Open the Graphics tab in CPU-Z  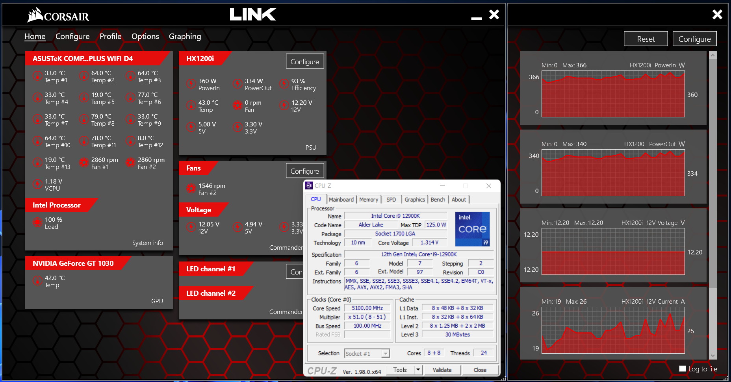tap(415, 199)
